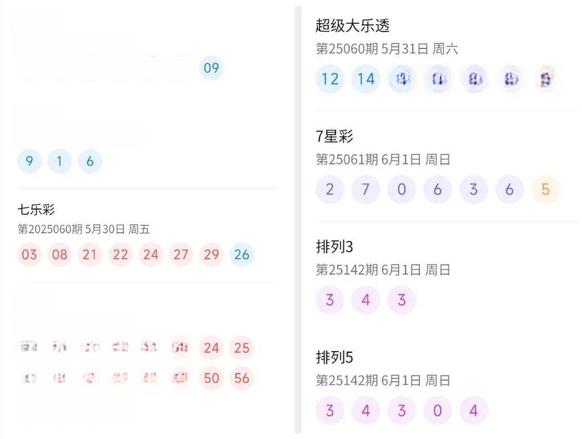Click the 超级大乐透 lottery title
Image resolution: width=582 pixels, height=439 pixels.
[x=352, y=26]
